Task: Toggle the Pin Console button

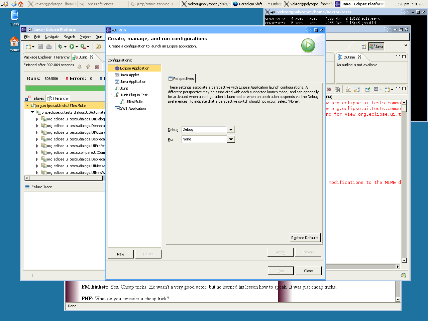Action: 367,89
